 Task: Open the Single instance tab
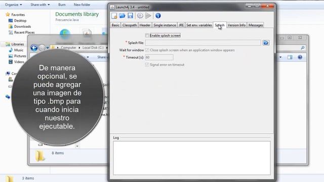click(165, 25)
